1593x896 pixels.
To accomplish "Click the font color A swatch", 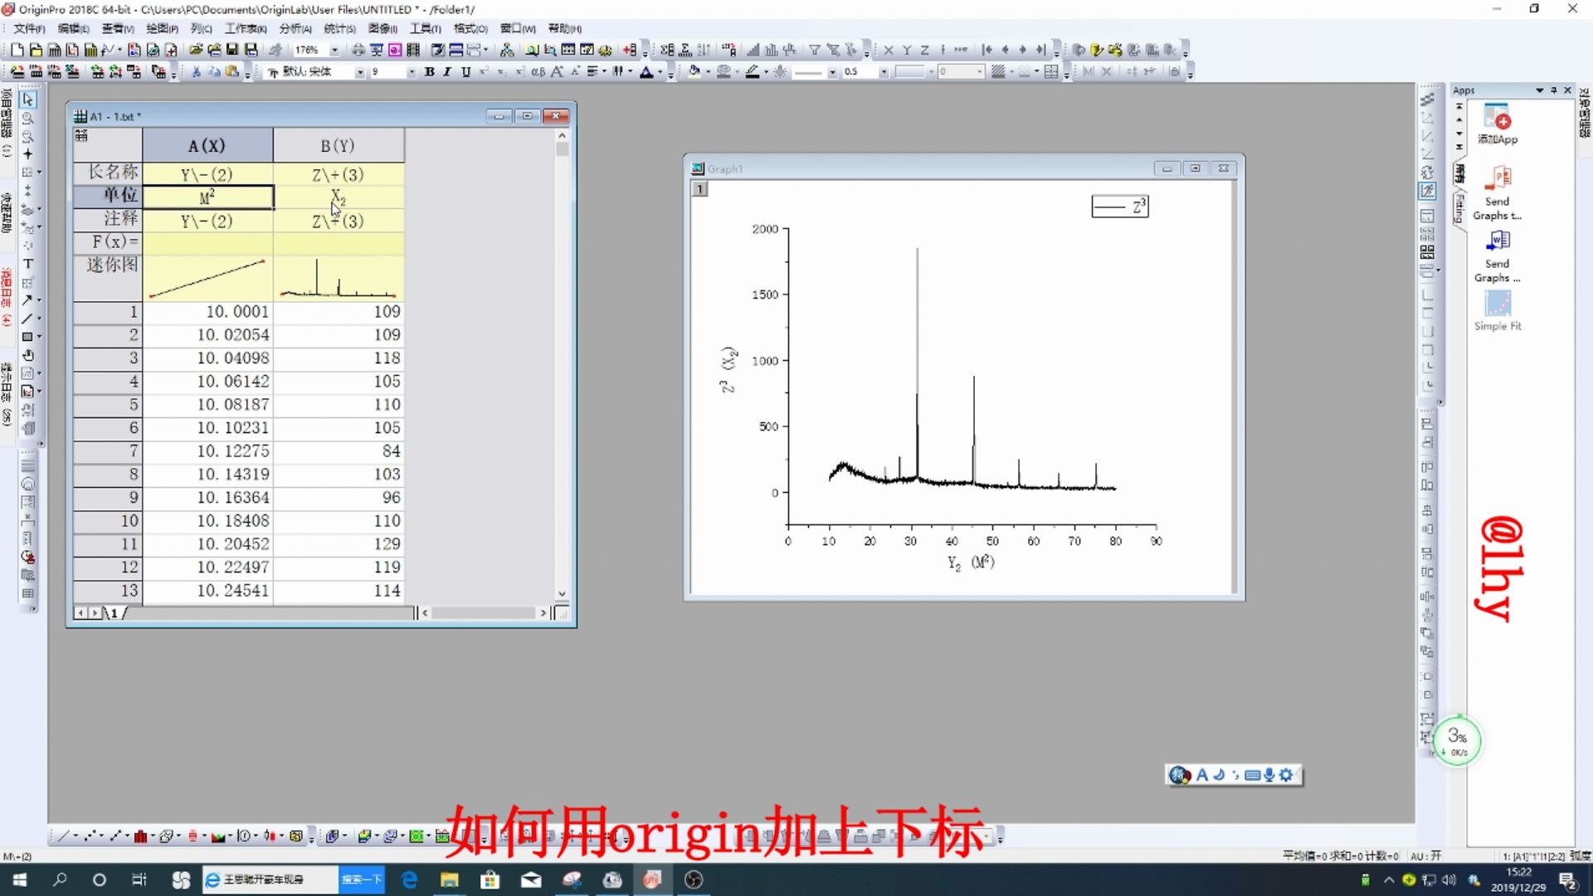I will click(646, 72).
